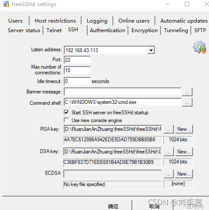This screenshot has height=210, width=209.
Task: Browse for a banner message file
Action: pos(187,92)
